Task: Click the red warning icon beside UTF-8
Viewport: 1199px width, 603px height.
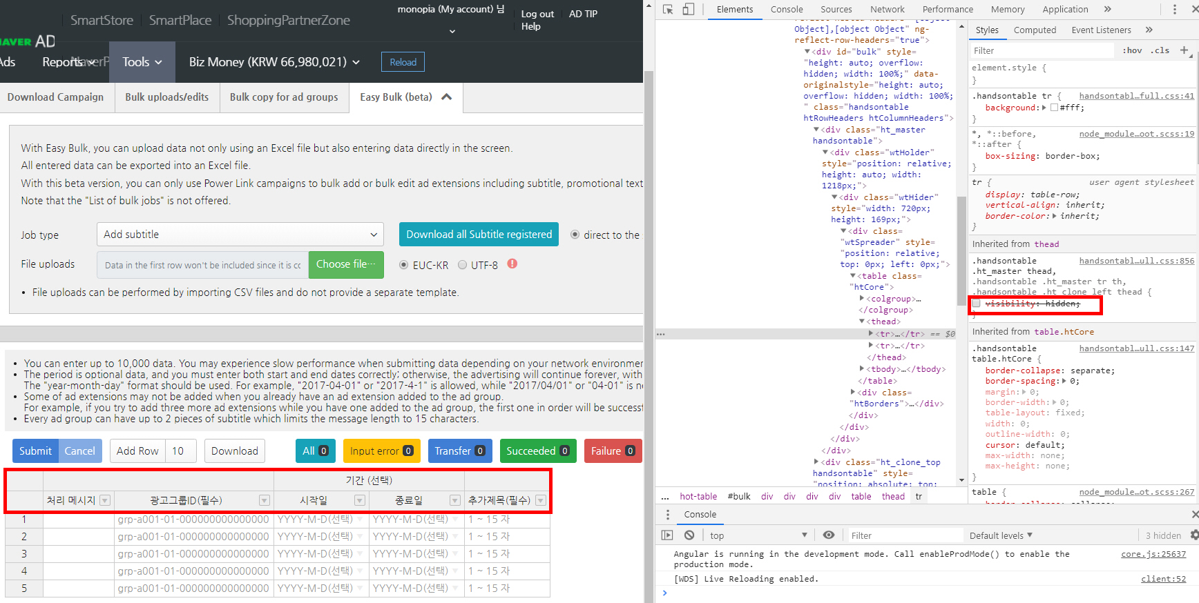Action: coord(512,264)
